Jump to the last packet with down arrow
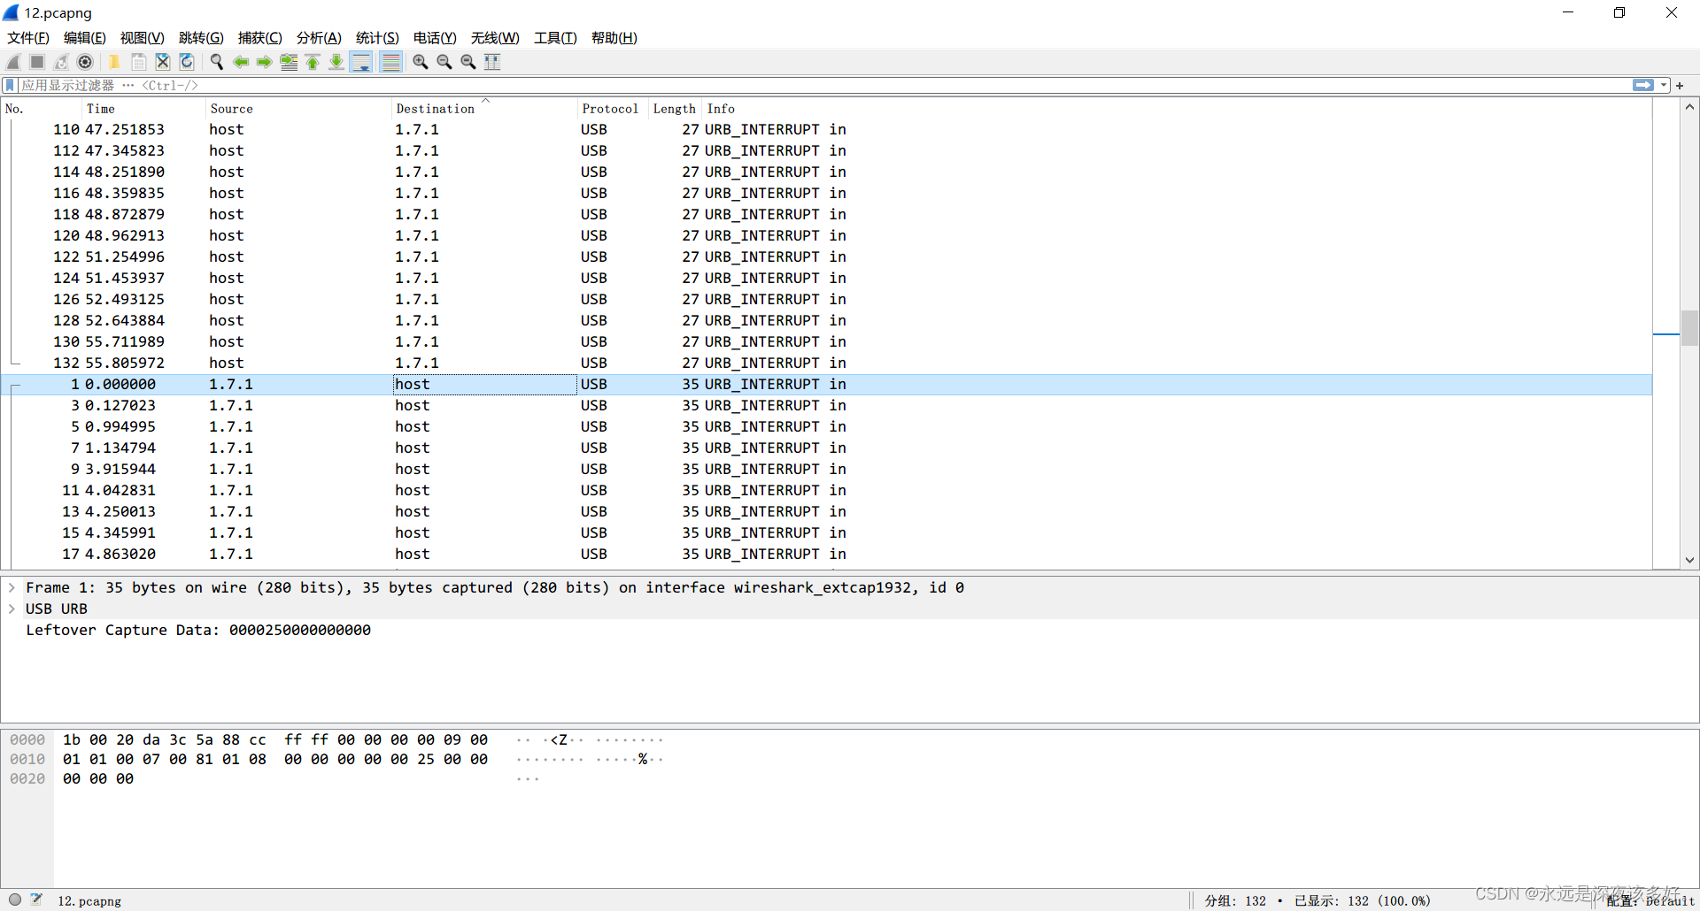The height and width of the screenshot is (911, 1700). coord(336,62)
